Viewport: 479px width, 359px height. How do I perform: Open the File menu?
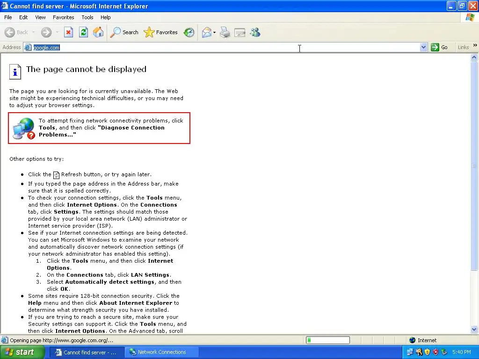pos(8,17)
